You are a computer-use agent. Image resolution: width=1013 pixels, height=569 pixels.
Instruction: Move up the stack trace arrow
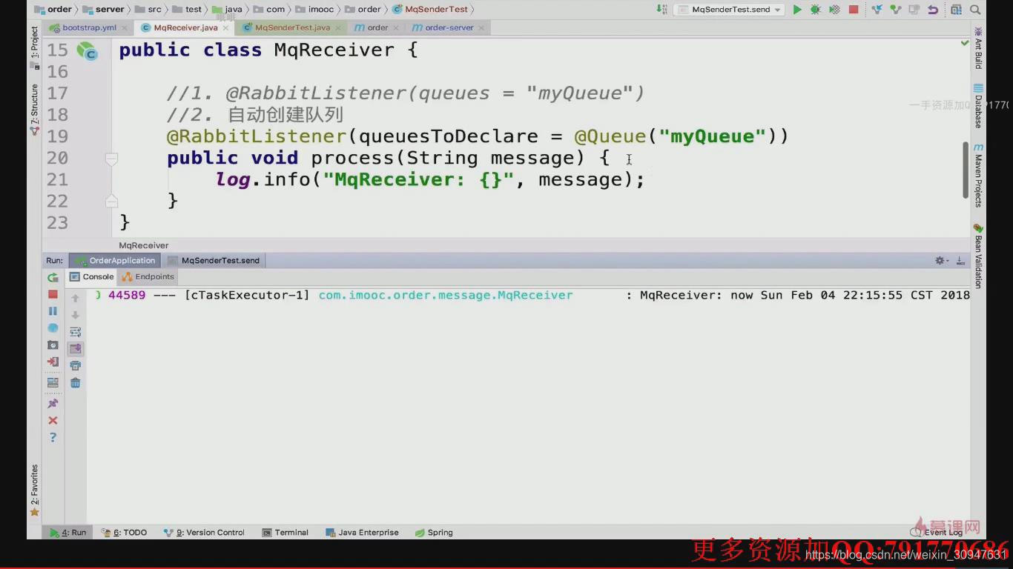click(75, 298)
